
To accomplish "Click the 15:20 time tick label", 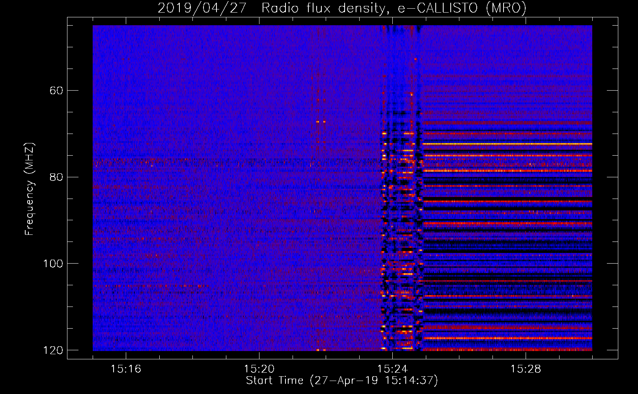I will coord(259,369).
